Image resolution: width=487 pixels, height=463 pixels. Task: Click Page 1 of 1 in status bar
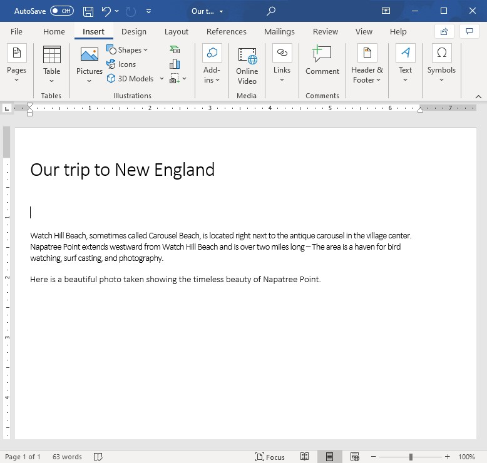pyautogui.click(x=23, y=457)
